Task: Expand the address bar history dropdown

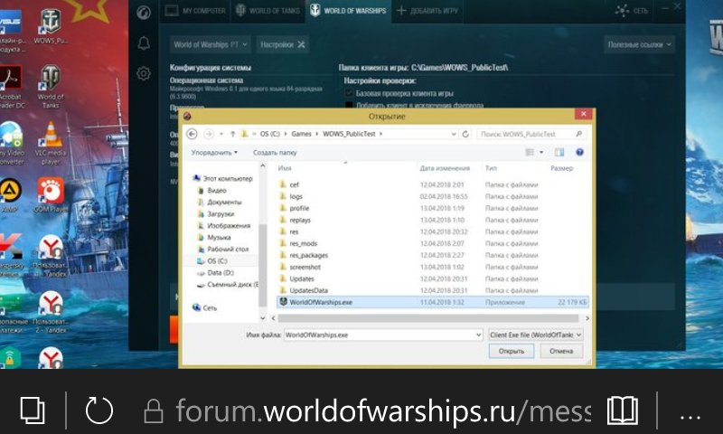Action: [454, 134]
